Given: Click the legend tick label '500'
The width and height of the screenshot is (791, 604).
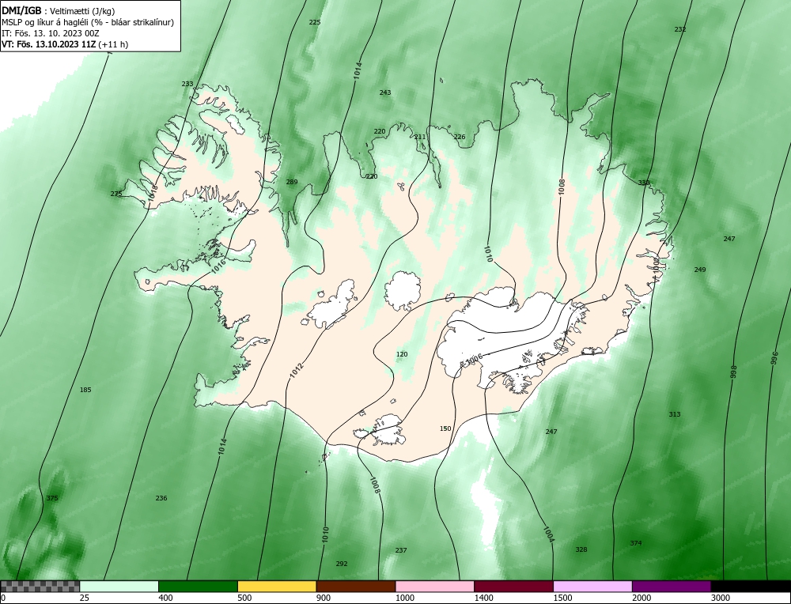Looking at the screenshot, I should (244, 598).
